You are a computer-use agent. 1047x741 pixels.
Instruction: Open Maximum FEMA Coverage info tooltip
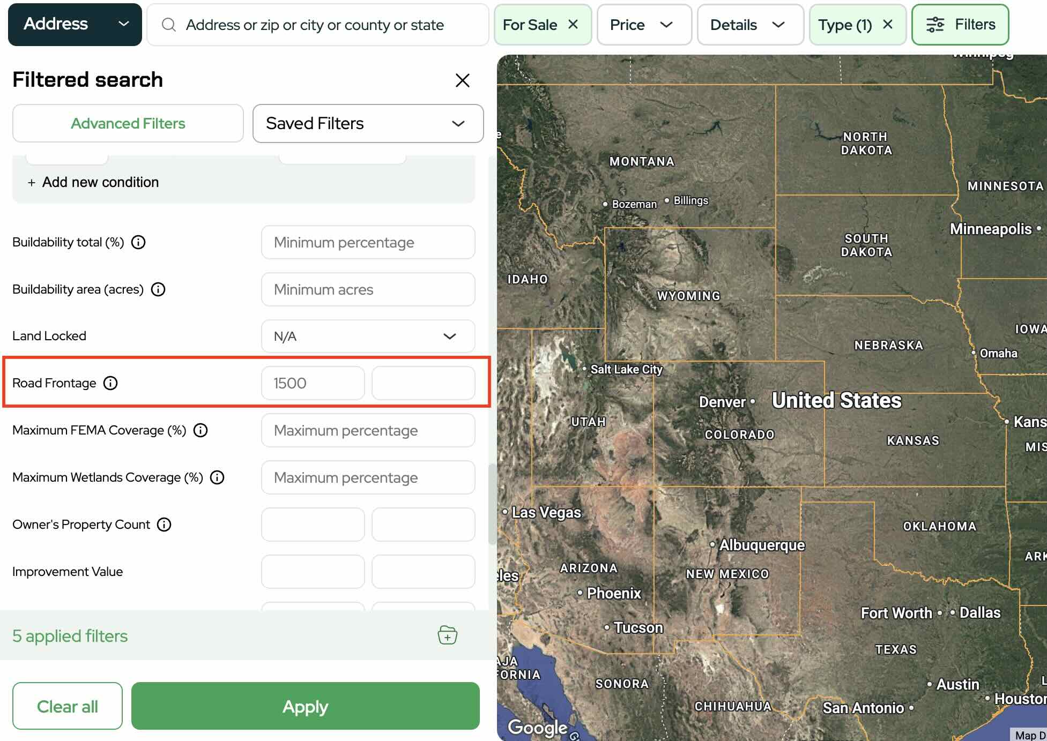click(201, 430)
